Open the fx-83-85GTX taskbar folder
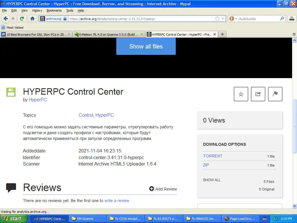Image resolution: width=297 pixels, height=223 pixels. (x=164, y=219)
